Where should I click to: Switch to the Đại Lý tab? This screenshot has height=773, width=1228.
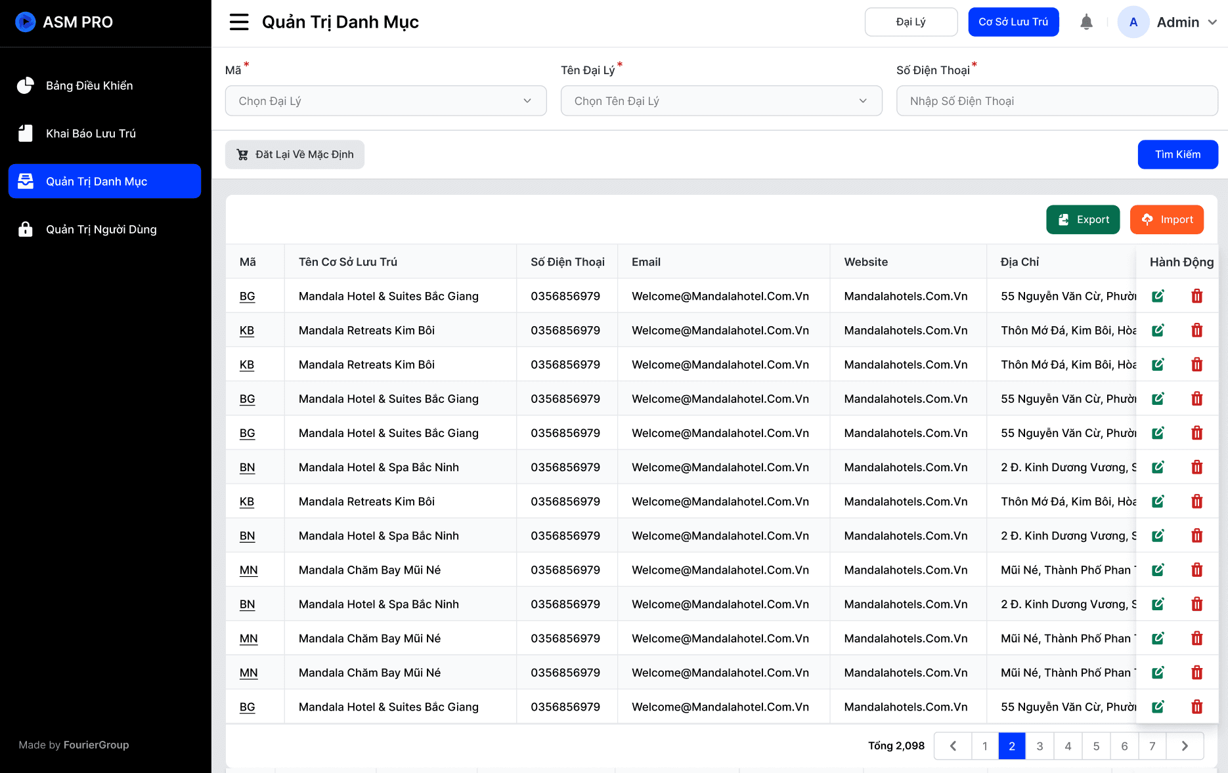[x=911, y=22]
